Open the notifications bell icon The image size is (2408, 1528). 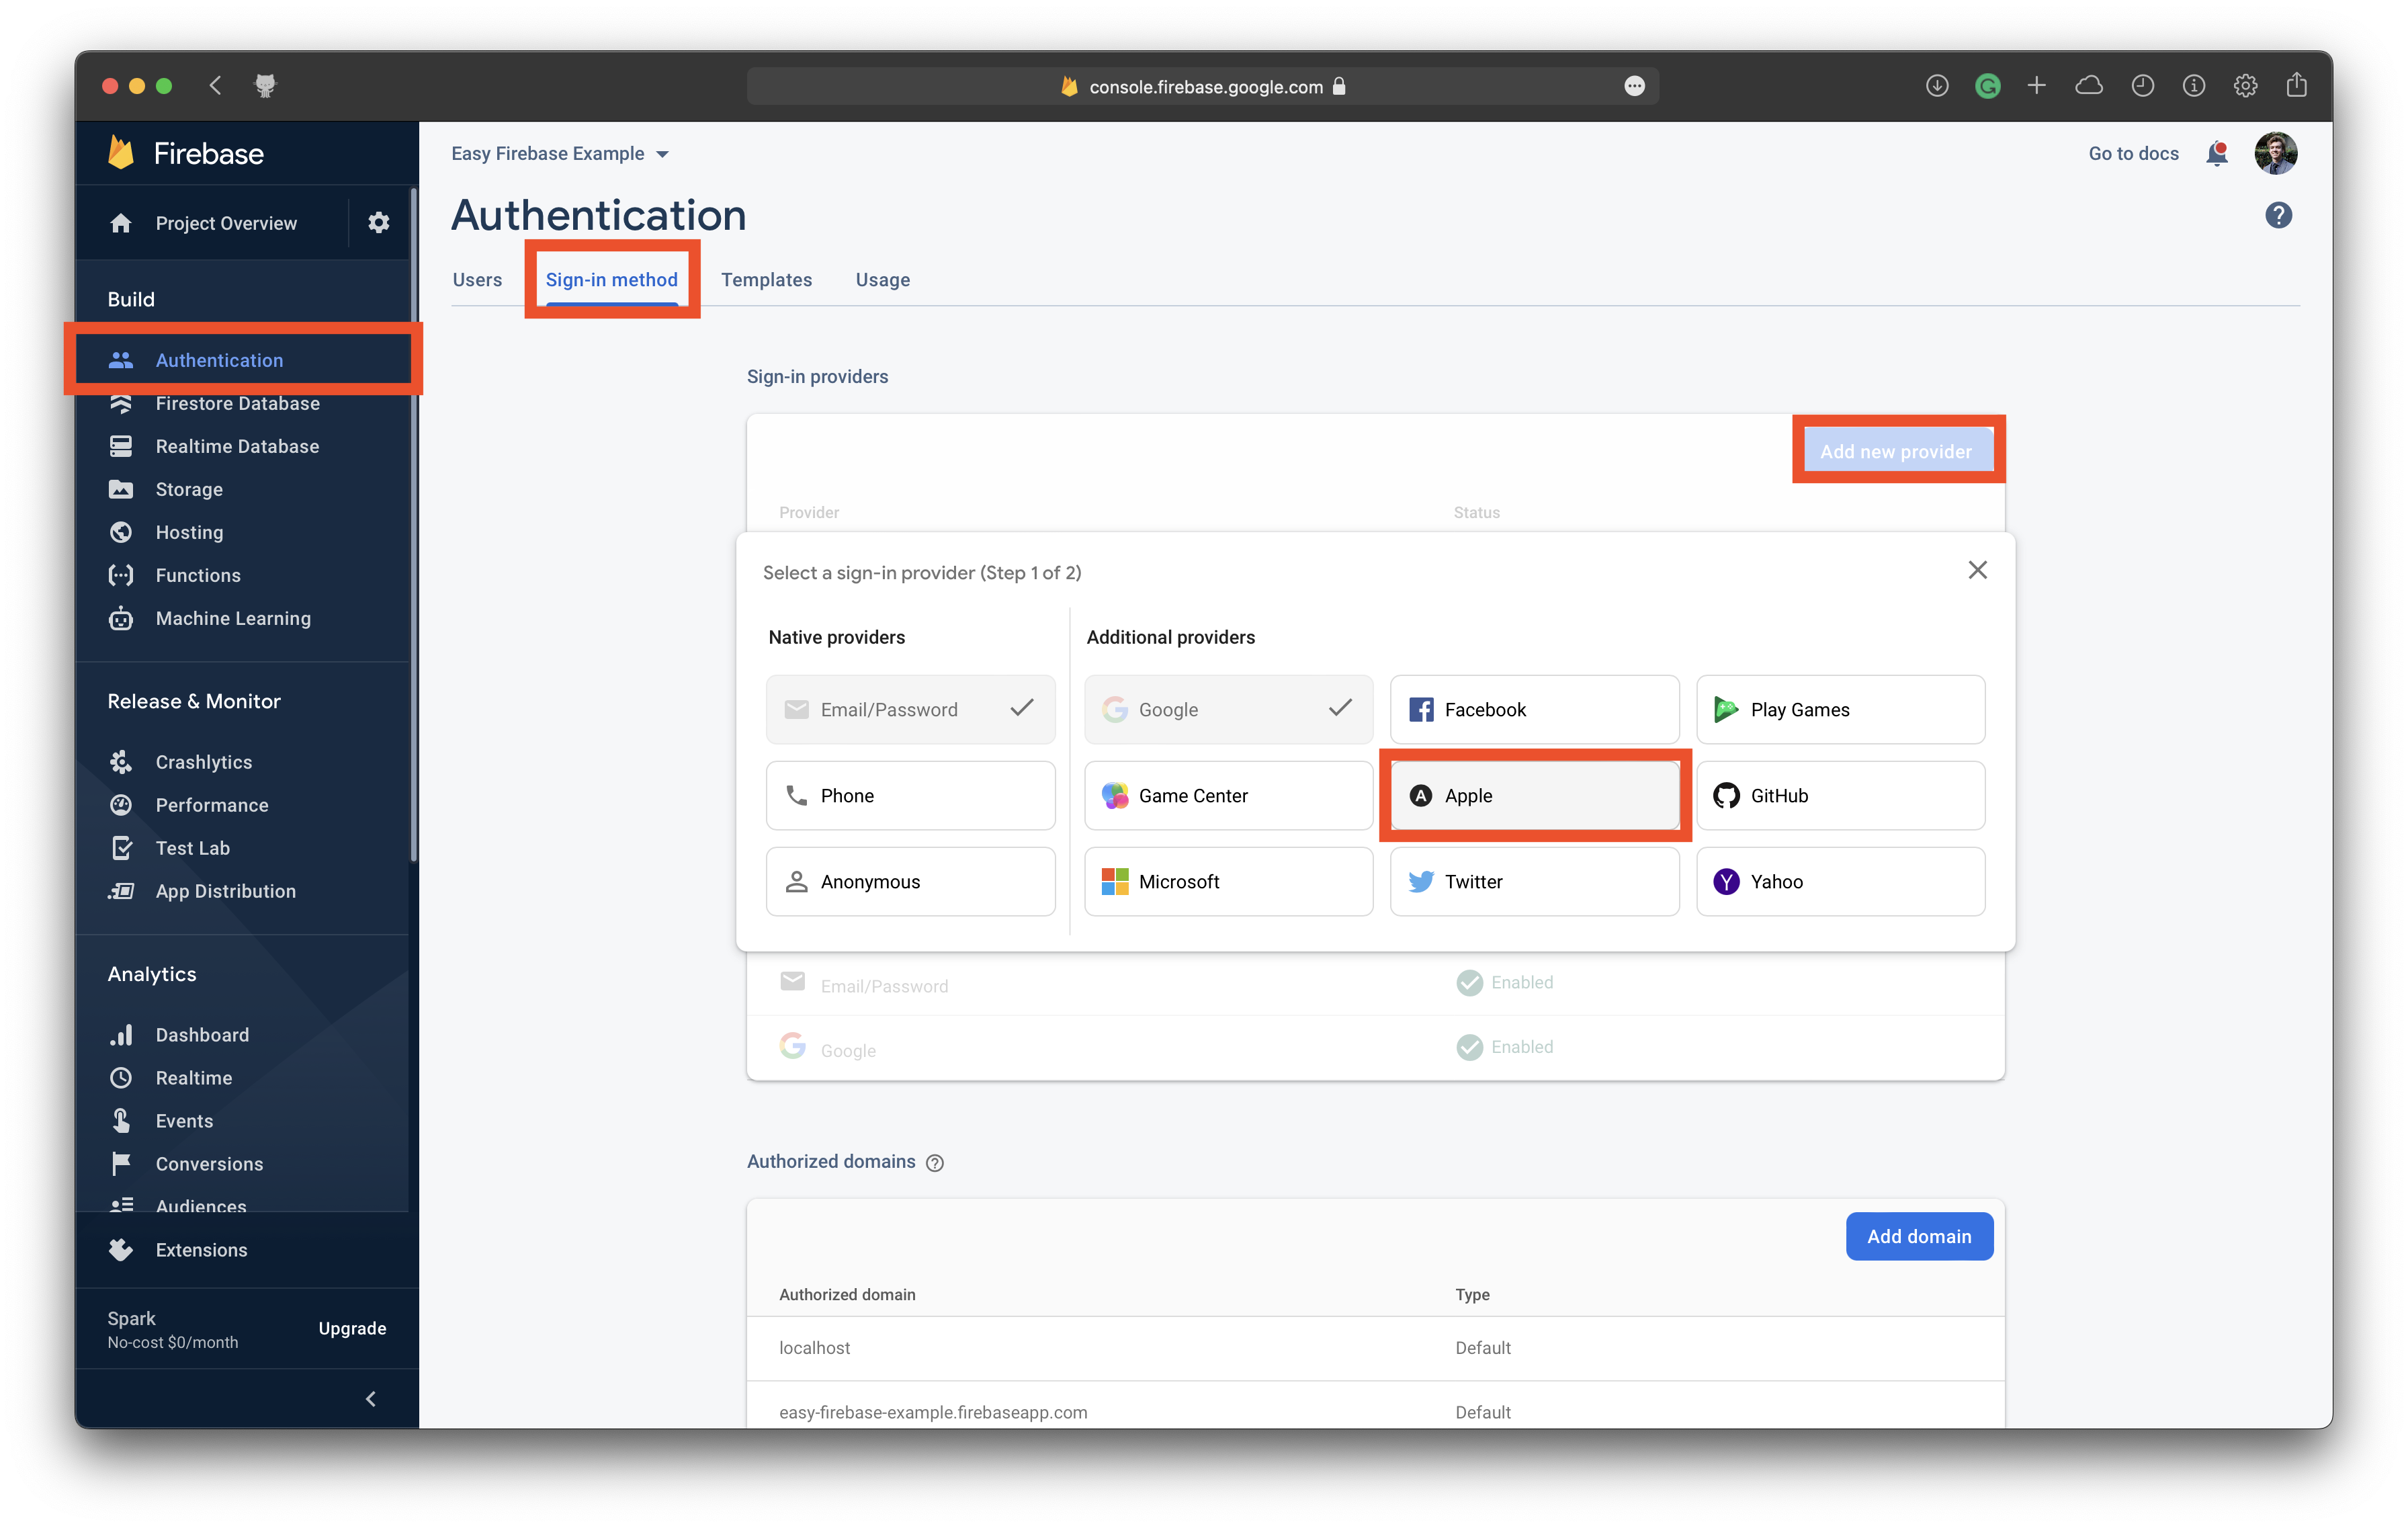coord(2216,153)
